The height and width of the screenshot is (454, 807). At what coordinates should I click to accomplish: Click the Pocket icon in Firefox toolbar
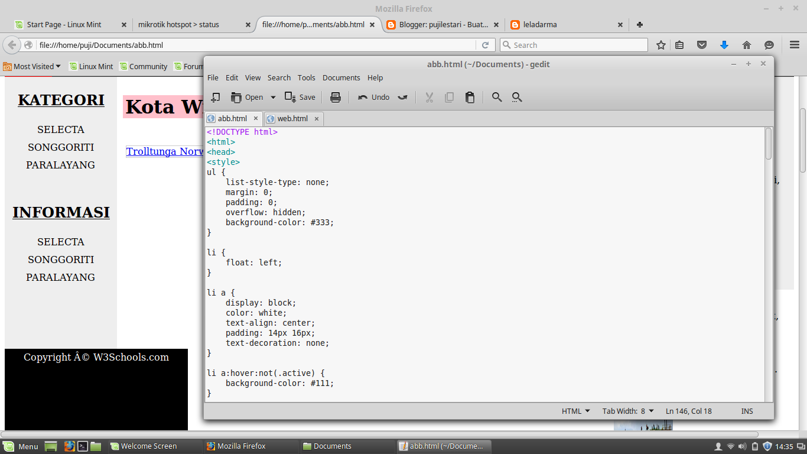point(702,45)
